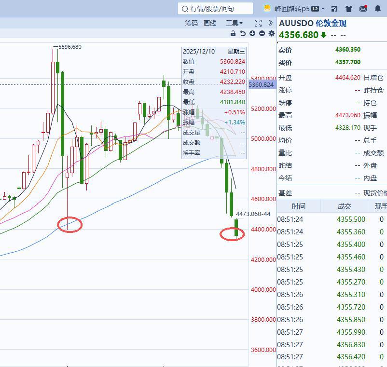
Task: Open the notifications bell icon
Action: [378, 9]
